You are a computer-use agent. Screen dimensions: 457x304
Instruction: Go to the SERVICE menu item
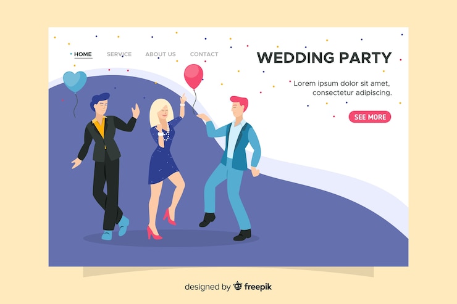tap(119, 54)
